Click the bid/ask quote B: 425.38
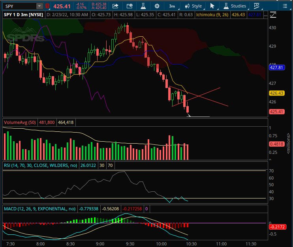This screenshot has width=293, height=247. [99, 4]
